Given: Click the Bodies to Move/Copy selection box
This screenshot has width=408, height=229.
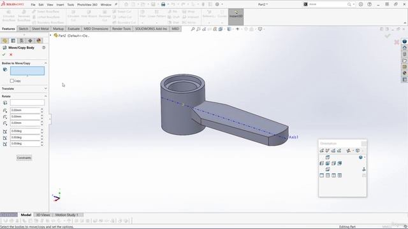Looking at the screenshot, I should coord(27,71).
